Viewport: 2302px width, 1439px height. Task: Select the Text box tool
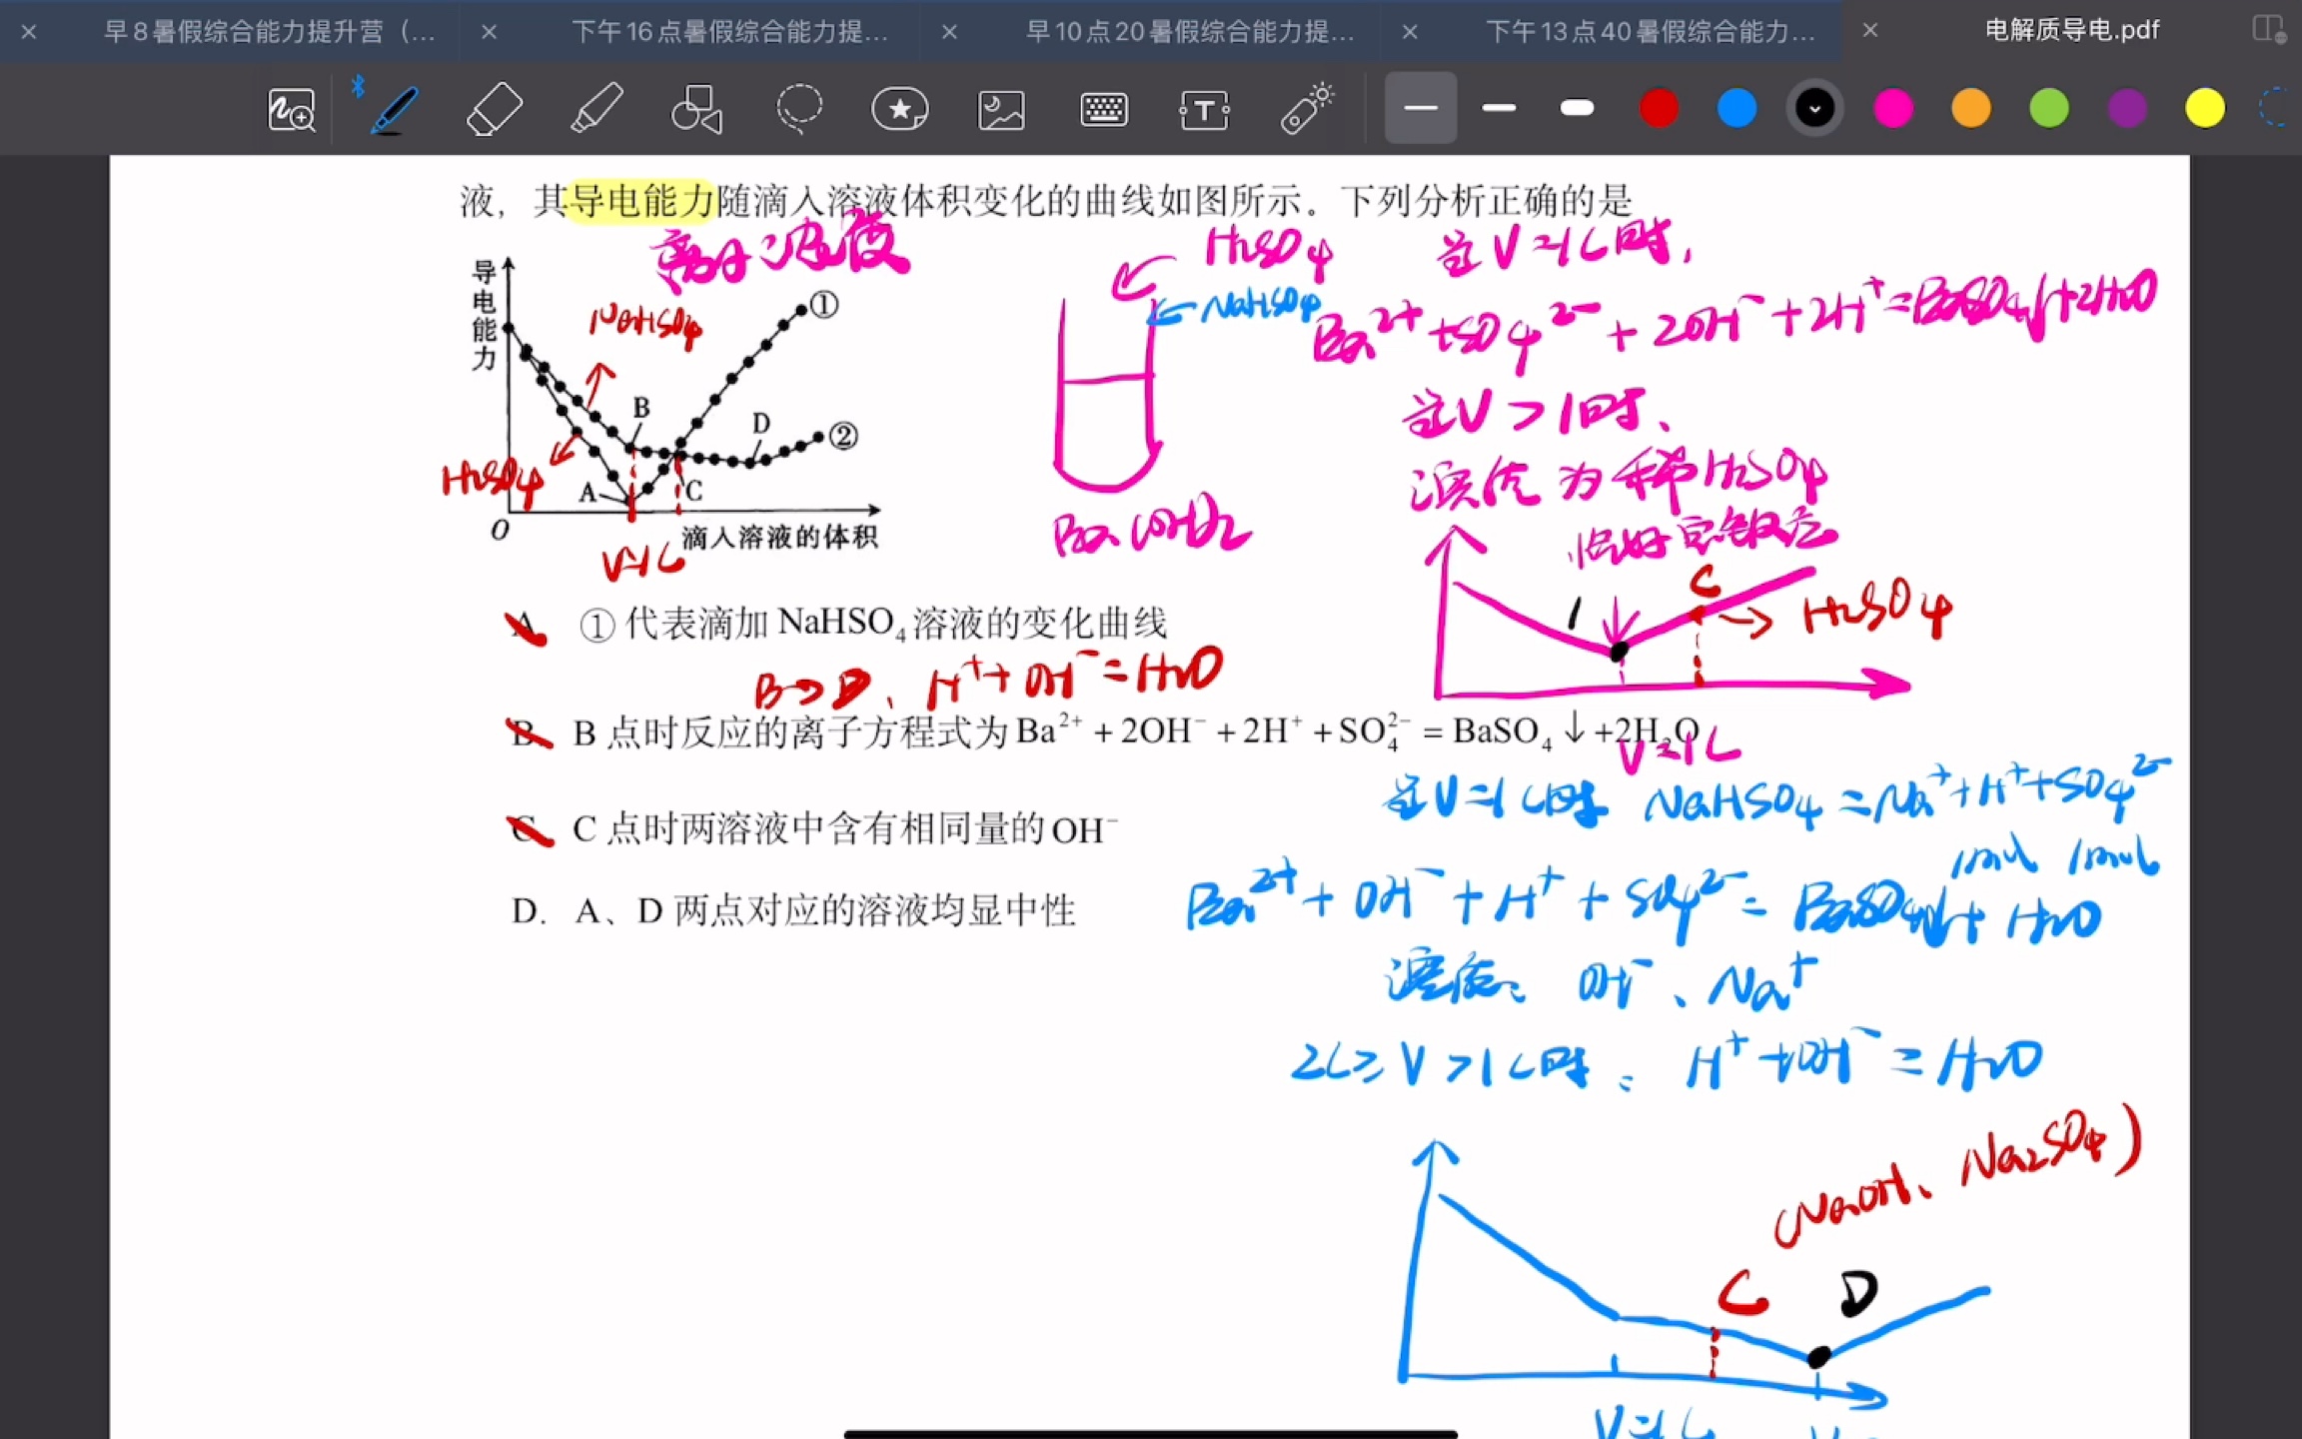(1204, 109)
